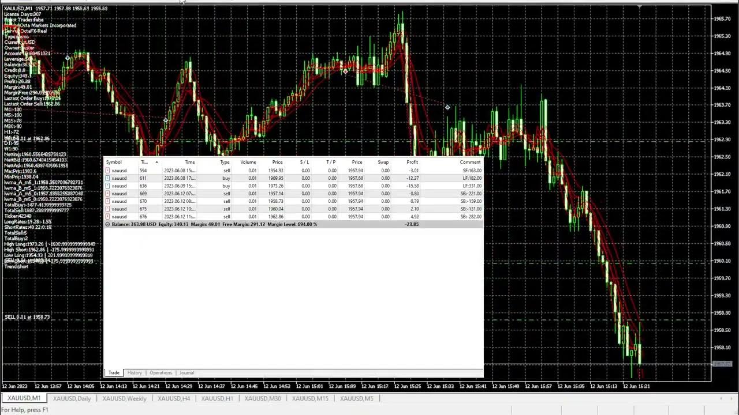
Task: Click the Margin Level: 694.00 % text
Action: [292, 224]
